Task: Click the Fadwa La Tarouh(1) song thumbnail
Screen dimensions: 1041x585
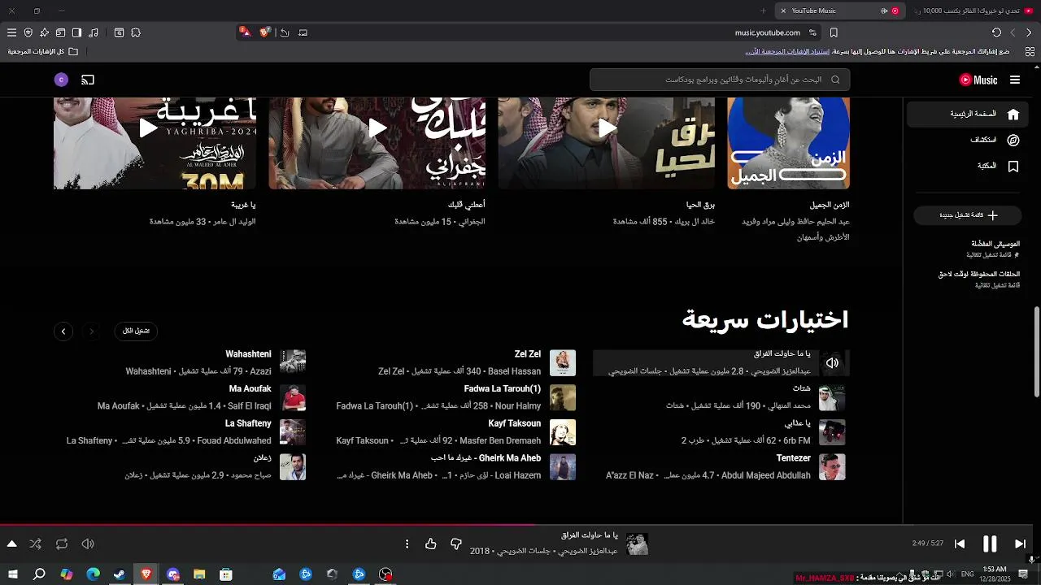Action: coord(563,397)
